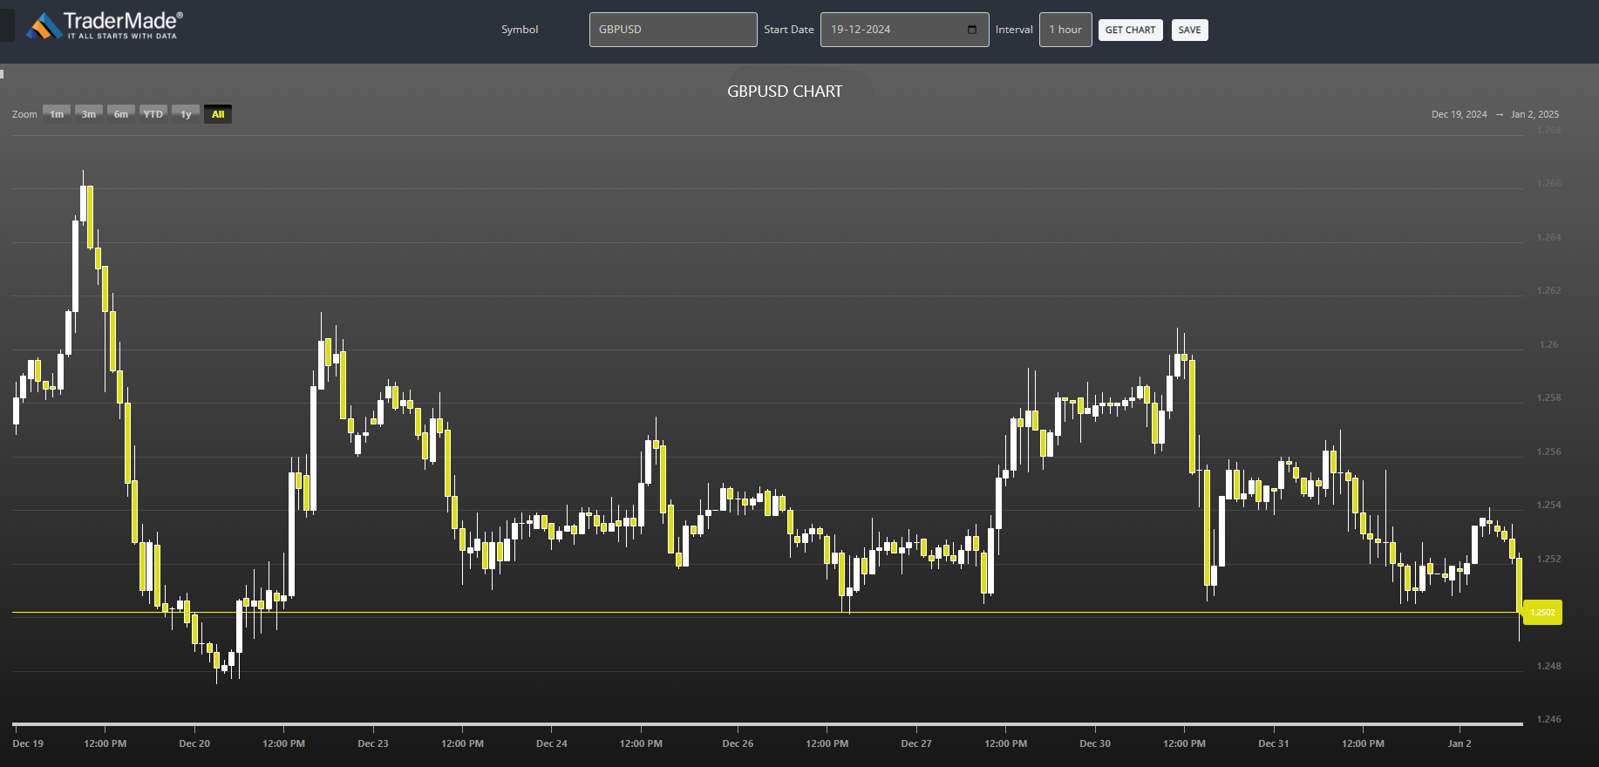The image size is (1599, 767).
Task: Select the YTD zoom range
Action: point(153,114)
